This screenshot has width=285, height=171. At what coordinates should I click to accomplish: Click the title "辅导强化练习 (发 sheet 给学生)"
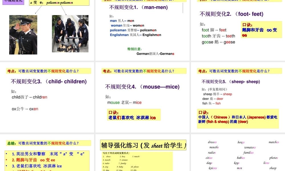click(143, 145)
